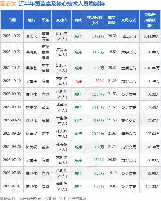Click the 10.91万 shares value
Screen dimensions: 161x201
[98, 36]
